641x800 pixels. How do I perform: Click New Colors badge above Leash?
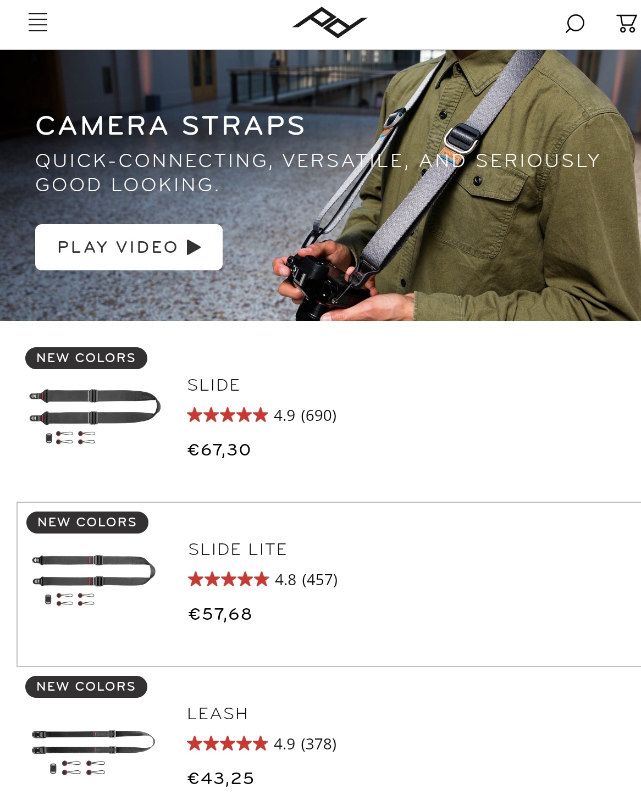(x=86, y=687)
